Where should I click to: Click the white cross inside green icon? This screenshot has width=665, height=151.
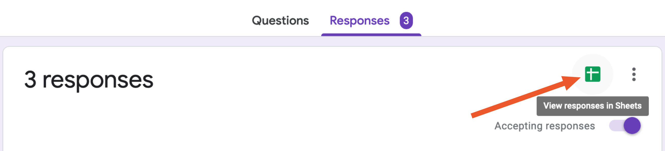click(592, 74)
